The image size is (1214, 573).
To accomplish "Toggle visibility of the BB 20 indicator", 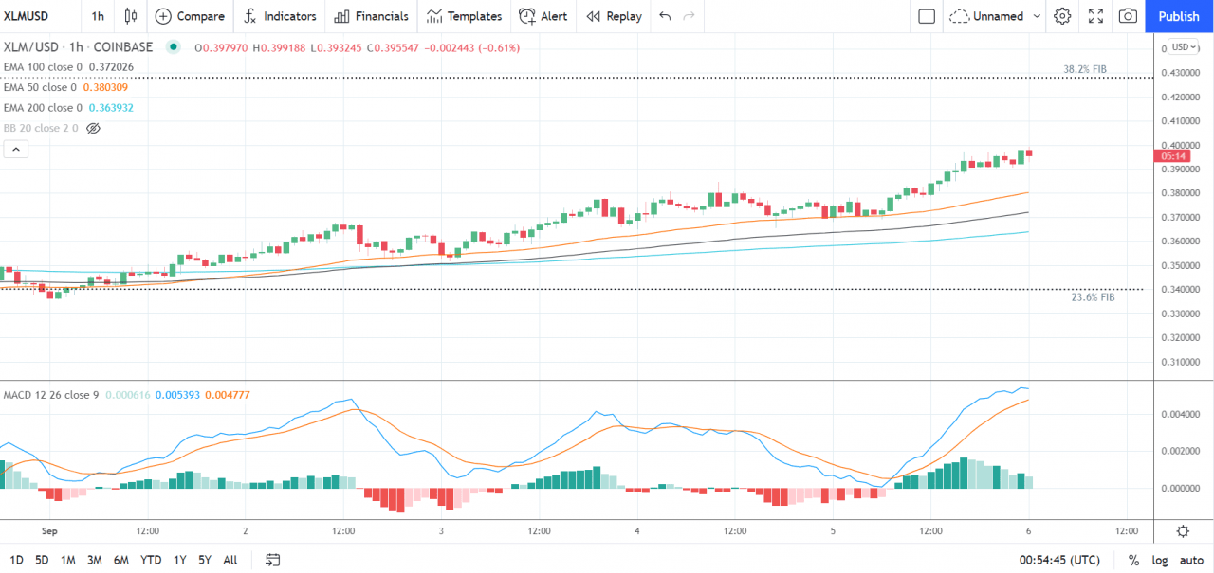I will tap(92, 127).
